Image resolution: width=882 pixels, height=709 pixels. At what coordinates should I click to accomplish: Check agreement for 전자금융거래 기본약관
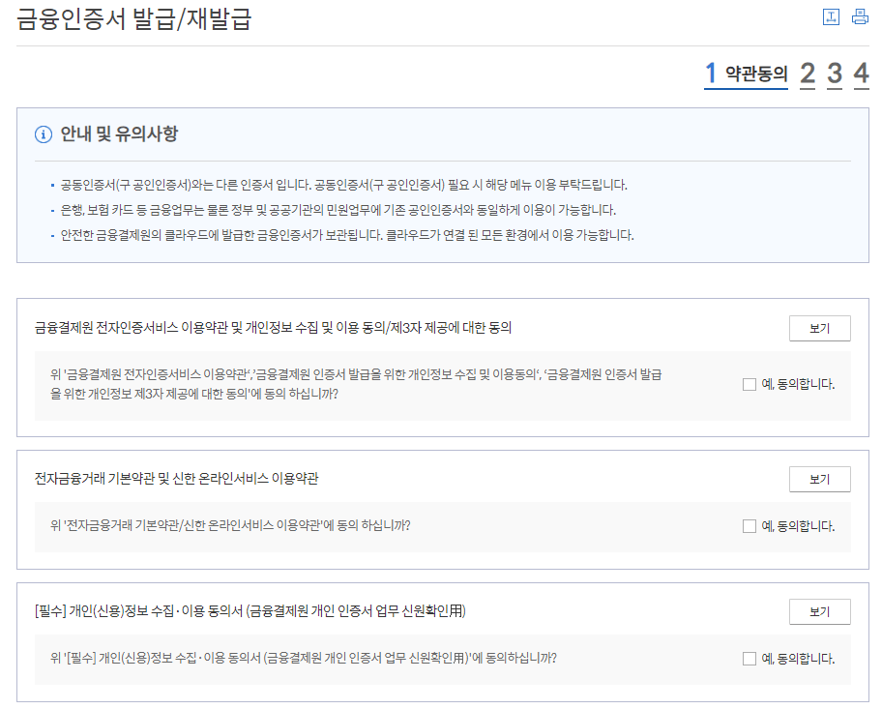pyautogui.click(x=749, y=525)
